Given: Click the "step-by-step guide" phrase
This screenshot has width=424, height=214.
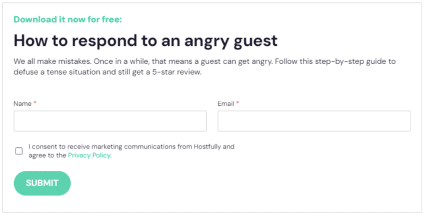Looking at the screenshot, I should coord(350,62).
